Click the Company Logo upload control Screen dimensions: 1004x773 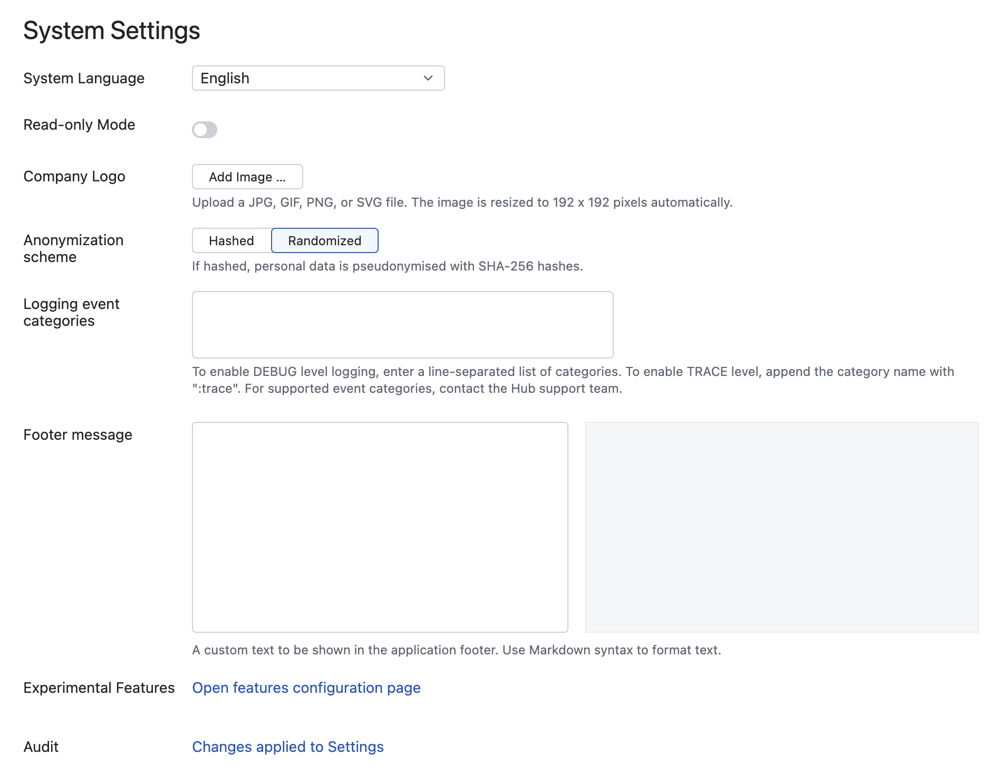point(247,177)
